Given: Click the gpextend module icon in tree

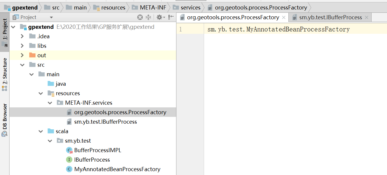Looking at the screenshot, I should coord(23,27).
